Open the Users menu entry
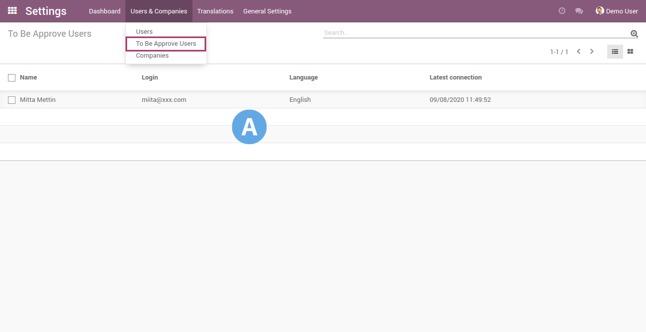 144,31
